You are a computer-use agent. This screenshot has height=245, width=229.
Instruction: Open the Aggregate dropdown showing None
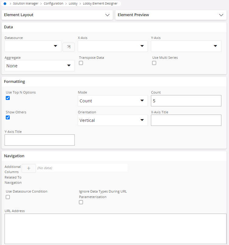click(69, 66)
